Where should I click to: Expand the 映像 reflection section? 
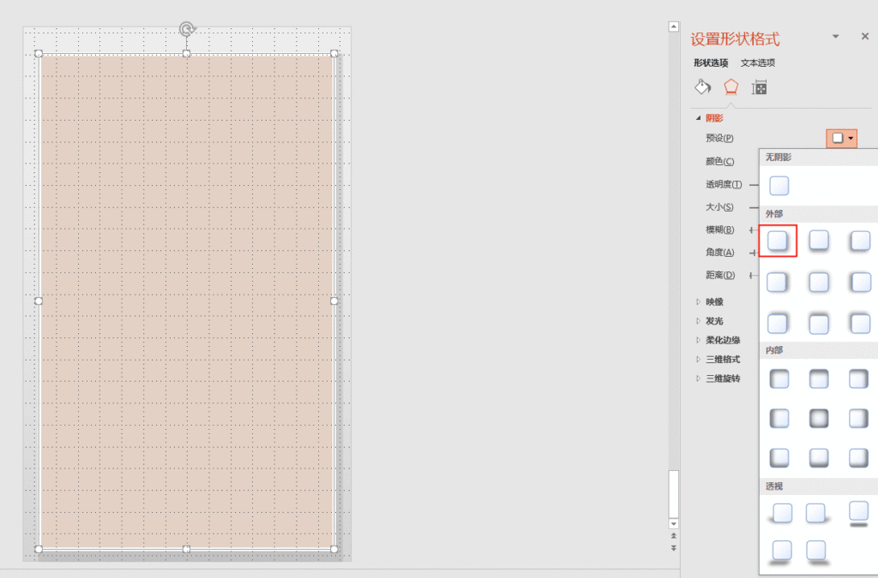713,301
